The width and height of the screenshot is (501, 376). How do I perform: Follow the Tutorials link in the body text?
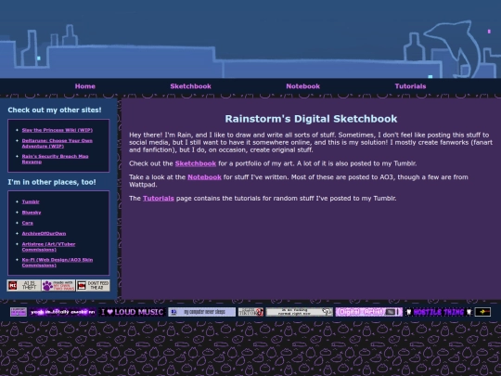(x=159, y=199)
